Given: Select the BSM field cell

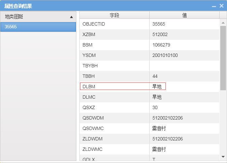Looking at the screenshot, I should pos(114,45).
